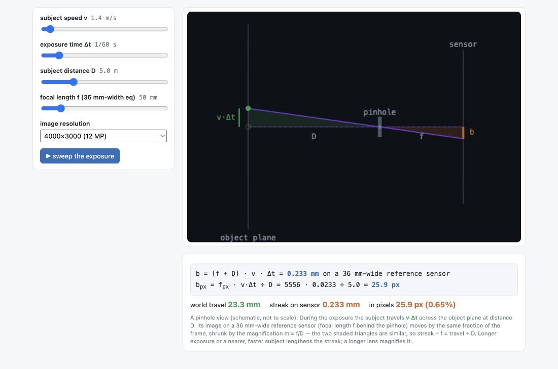
Task: Click the green "23.3 mm" world travel value
Action: click(244, 305)
